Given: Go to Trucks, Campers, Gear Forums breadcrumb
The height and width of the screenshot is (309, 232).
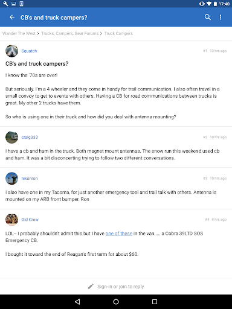Looking at the screenshot, I should [70, 33].
